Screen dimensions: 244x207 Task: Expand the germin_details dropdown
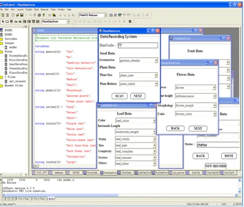tap(156, 60)
